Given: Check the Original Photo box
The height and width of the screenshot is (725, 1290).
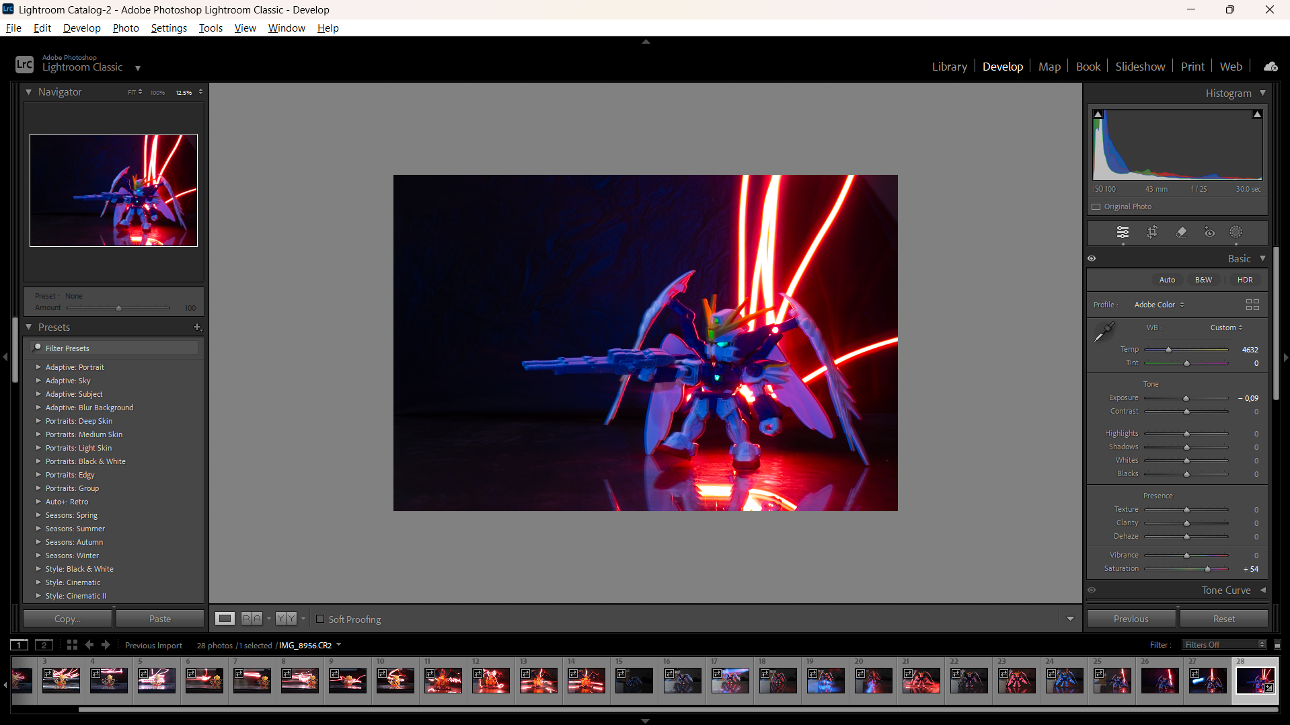Looking at the screenshot, I should 1096,206.
